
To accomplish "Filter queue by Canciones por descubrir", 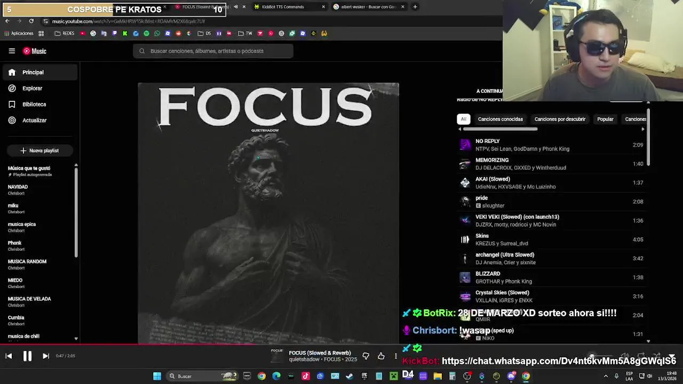I will pos(560,119).
